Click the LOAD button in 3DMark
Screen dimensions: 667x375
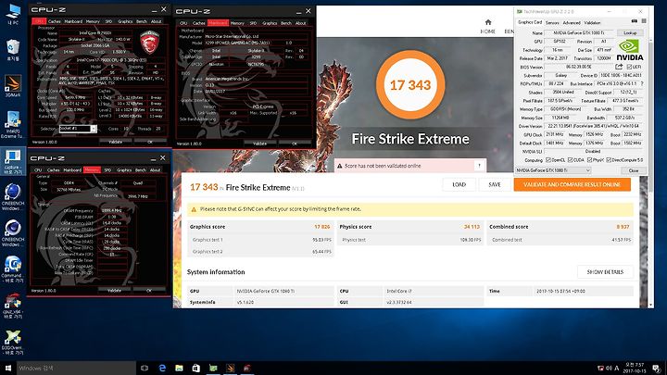click(x=459, y=184)
